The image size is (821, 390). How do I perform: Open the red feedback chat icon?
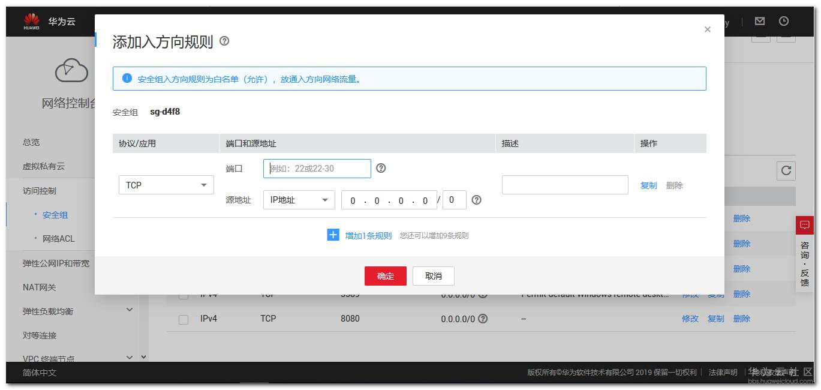[805, 225]
